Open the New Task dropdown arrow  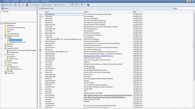(x=65, y=5)
